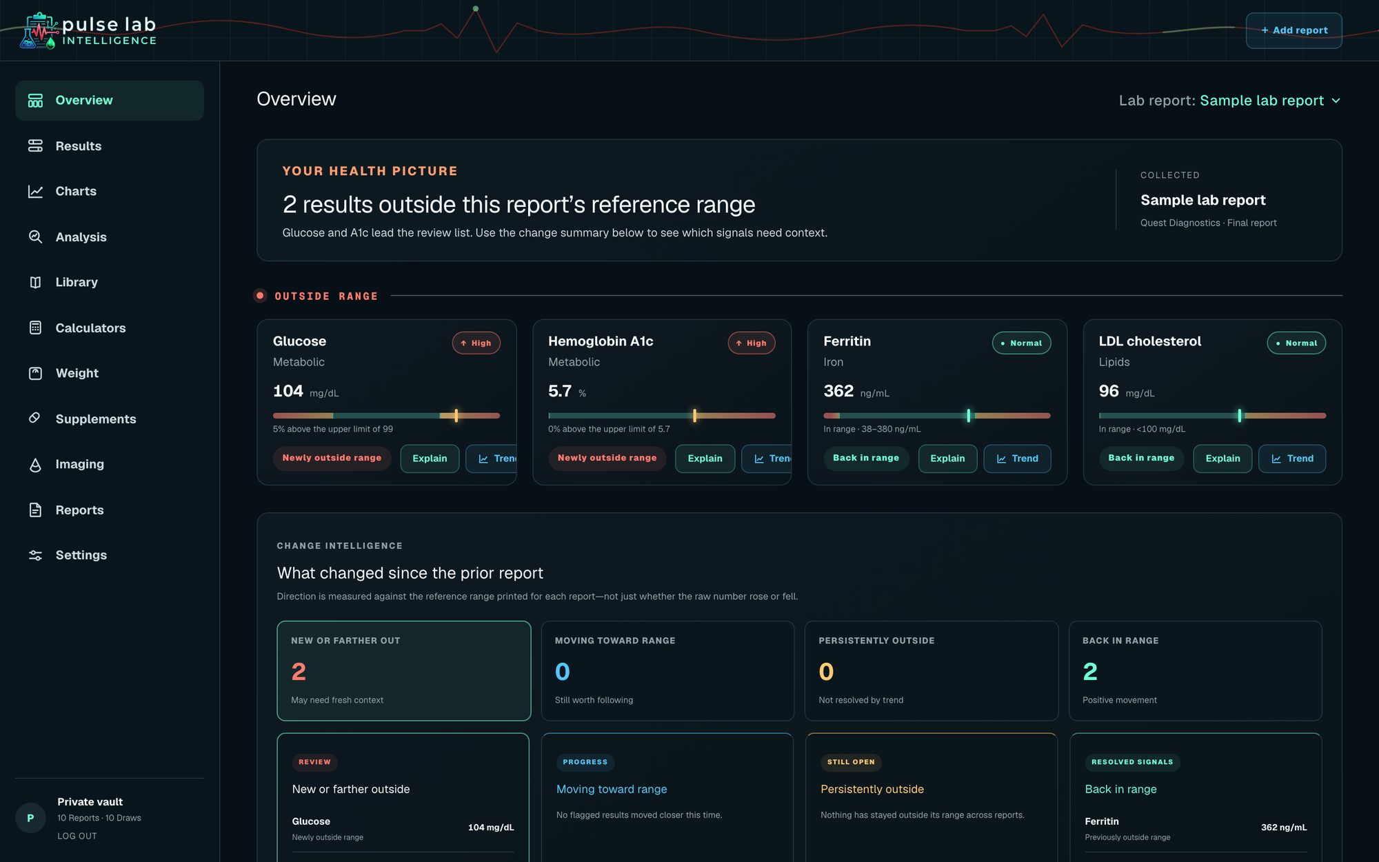Click the chart icon in Ferritin Trend button
Image resolution: width=1379 pixels, height=862 pixels.
1001,459
